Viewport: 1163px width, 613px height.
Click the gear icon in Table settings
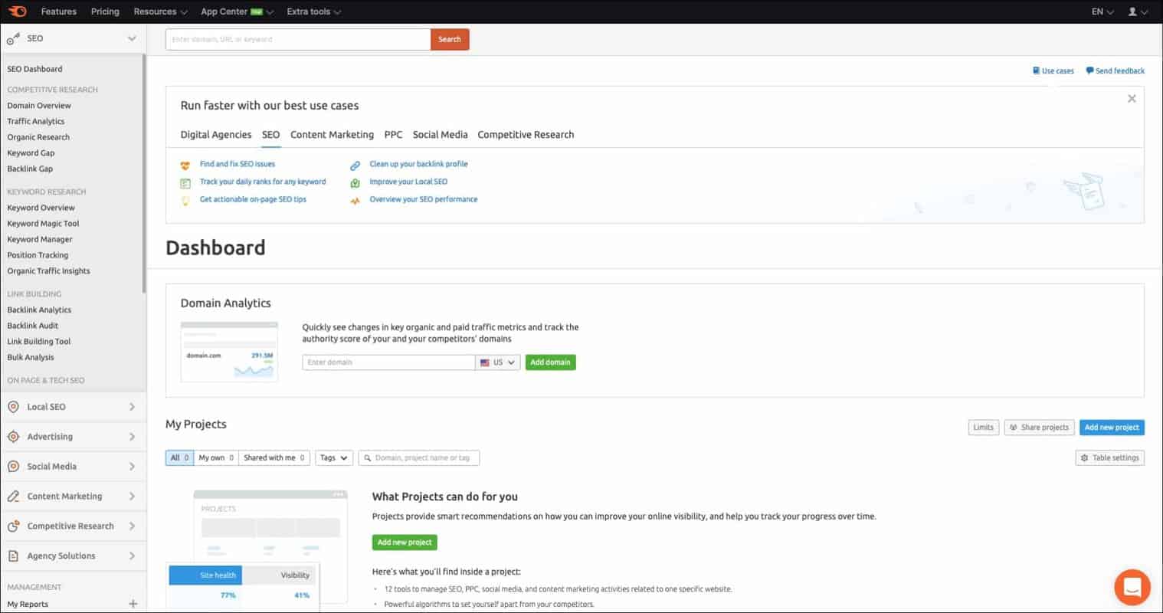pos(1084,458)
